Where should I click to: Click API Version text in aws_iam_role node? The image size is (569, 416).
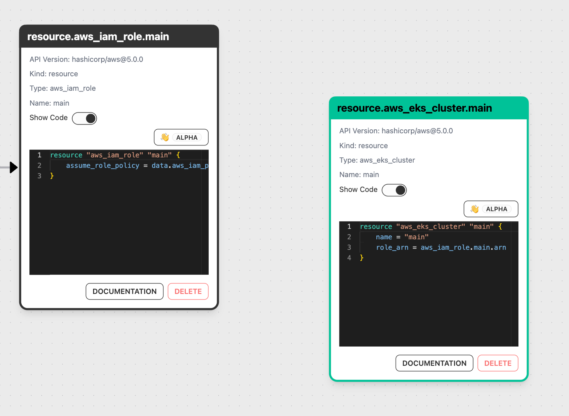(x=86, y=59)
